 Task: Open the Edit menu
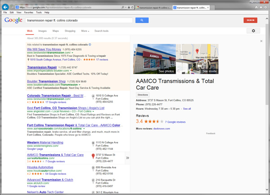[x=12, y=13]
